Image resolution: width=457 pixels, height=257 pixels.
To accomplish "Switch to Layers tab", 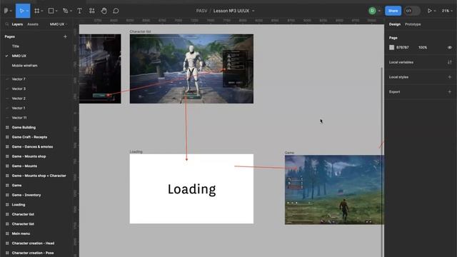I will point(17,24).
